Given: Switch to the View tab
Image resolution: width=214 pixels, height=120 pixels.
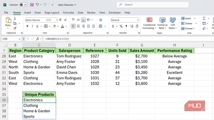Looking at the screenshot, I should click(102, 13).
